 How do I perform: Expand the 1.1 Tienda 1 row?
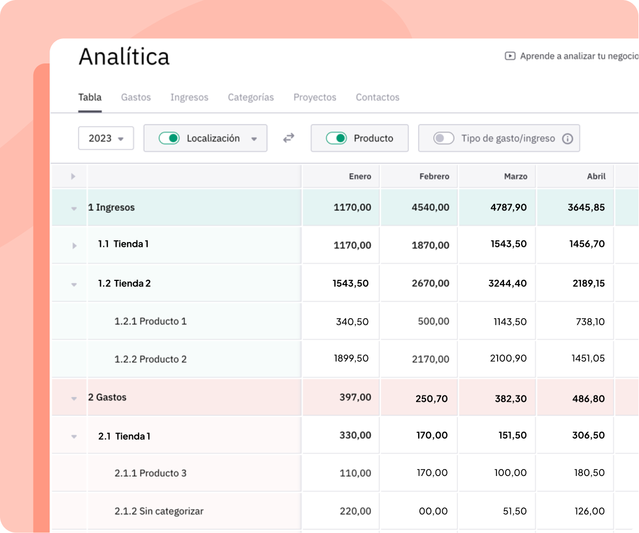74,246
